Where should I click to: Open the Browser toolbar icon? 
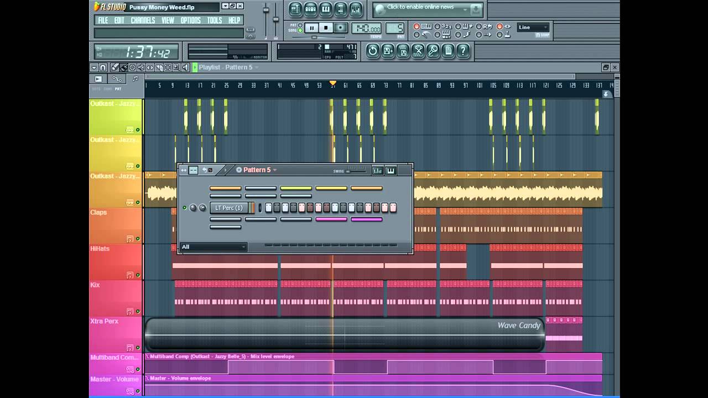tap(341, 9)
